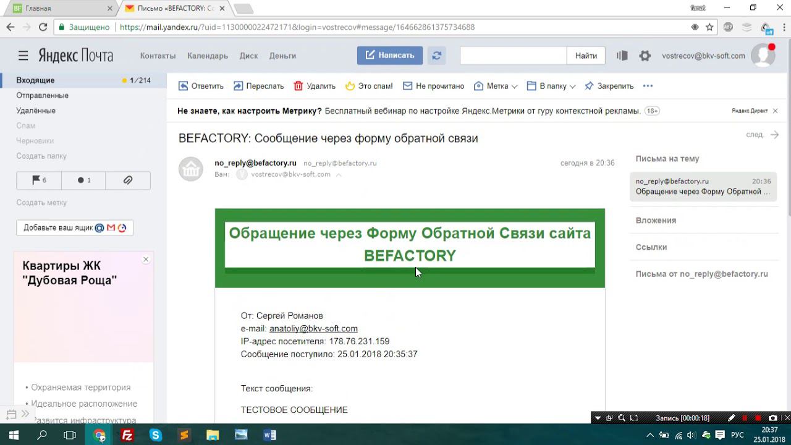
Task: Click Создать папку link
Action: point(41,156)
